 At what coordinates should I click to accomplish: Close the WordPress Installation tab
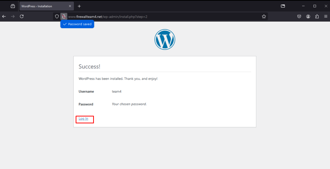pos(70,6)
